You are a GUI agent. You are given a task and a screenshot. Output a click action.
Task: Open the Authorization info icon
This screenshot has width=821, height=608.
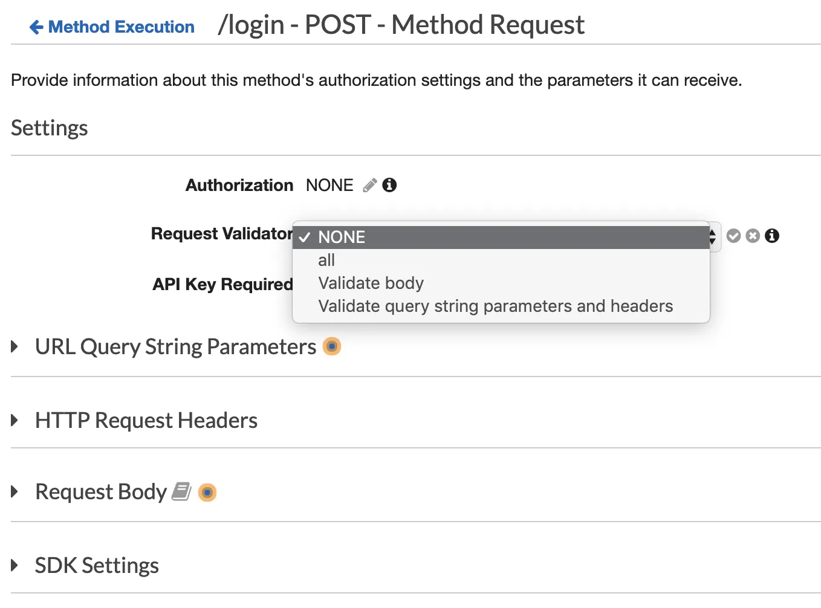pyautogui.click(x=390, y=185)
